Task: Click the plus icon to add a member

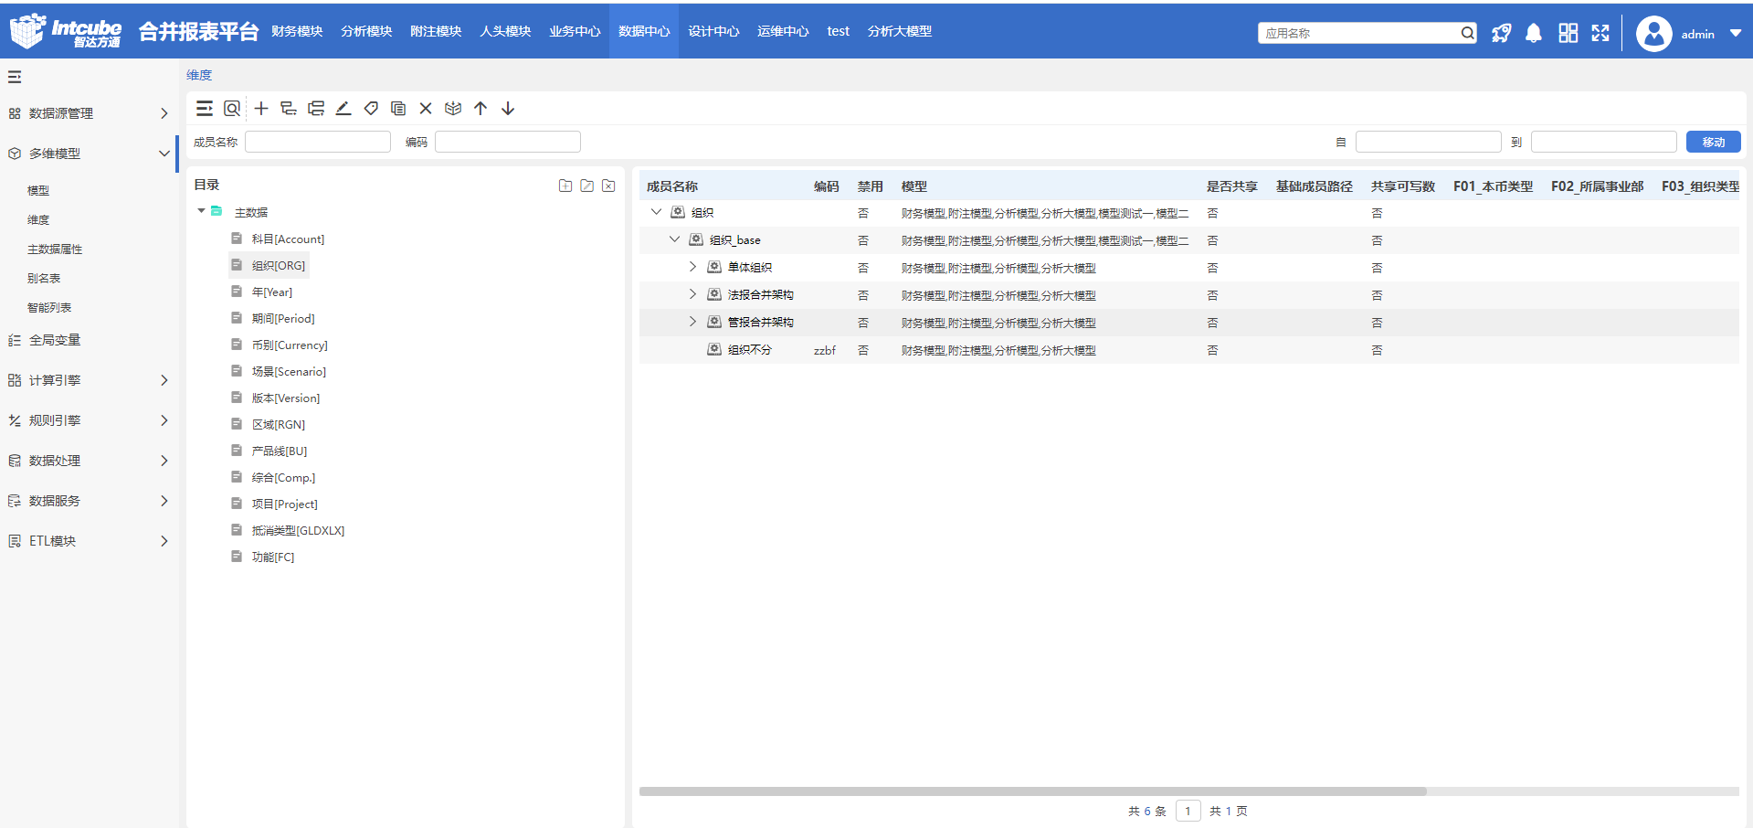Action: [261, 109]
